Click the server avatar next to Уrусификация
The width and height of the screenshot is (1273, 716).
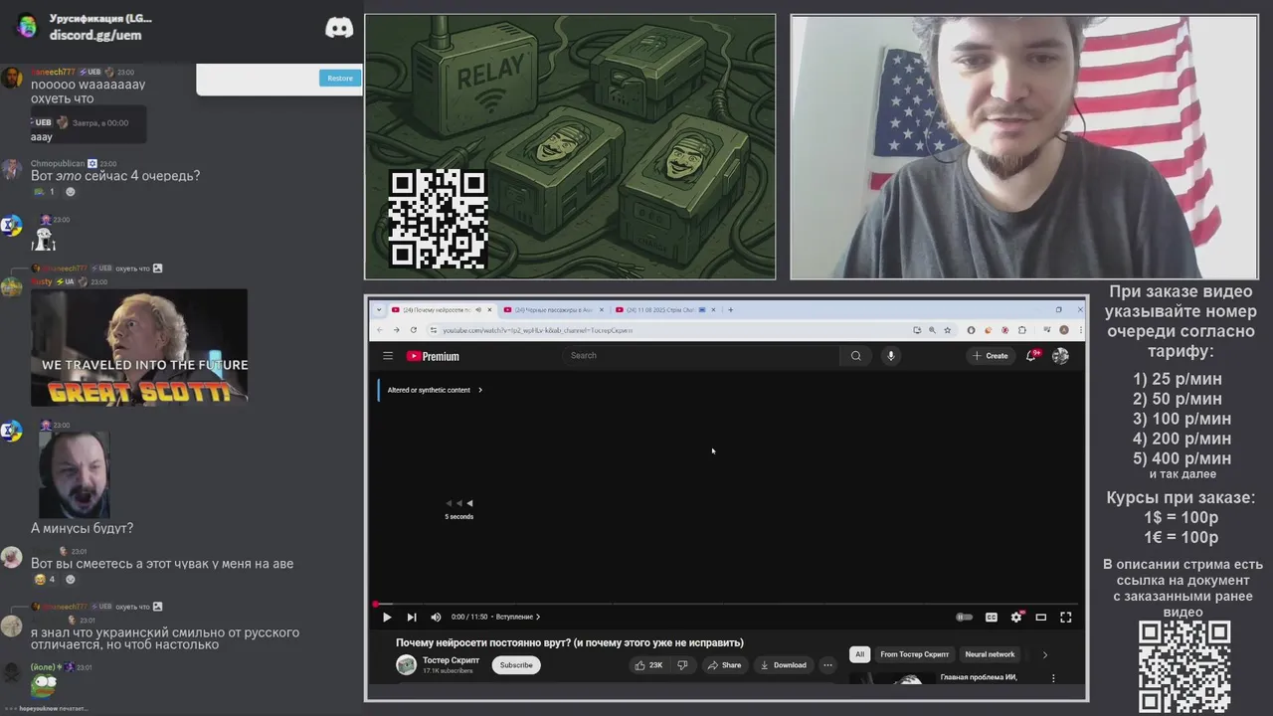click(x=28, y=27)
